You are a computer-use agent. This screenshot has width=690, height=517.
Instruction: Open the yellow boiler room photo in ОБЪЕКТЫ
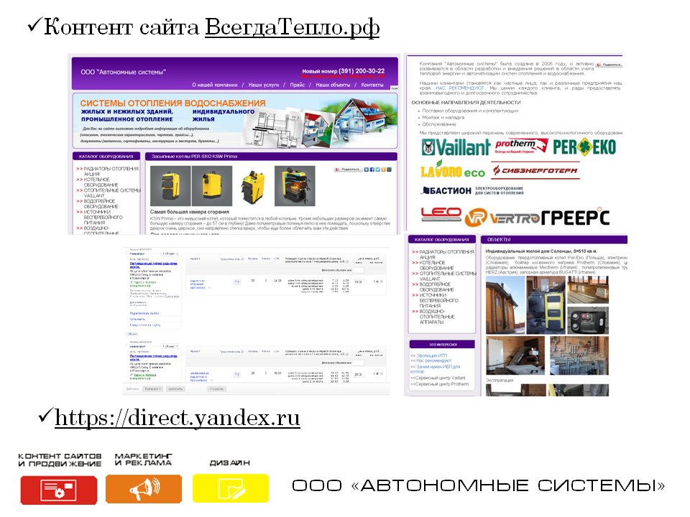546,305
